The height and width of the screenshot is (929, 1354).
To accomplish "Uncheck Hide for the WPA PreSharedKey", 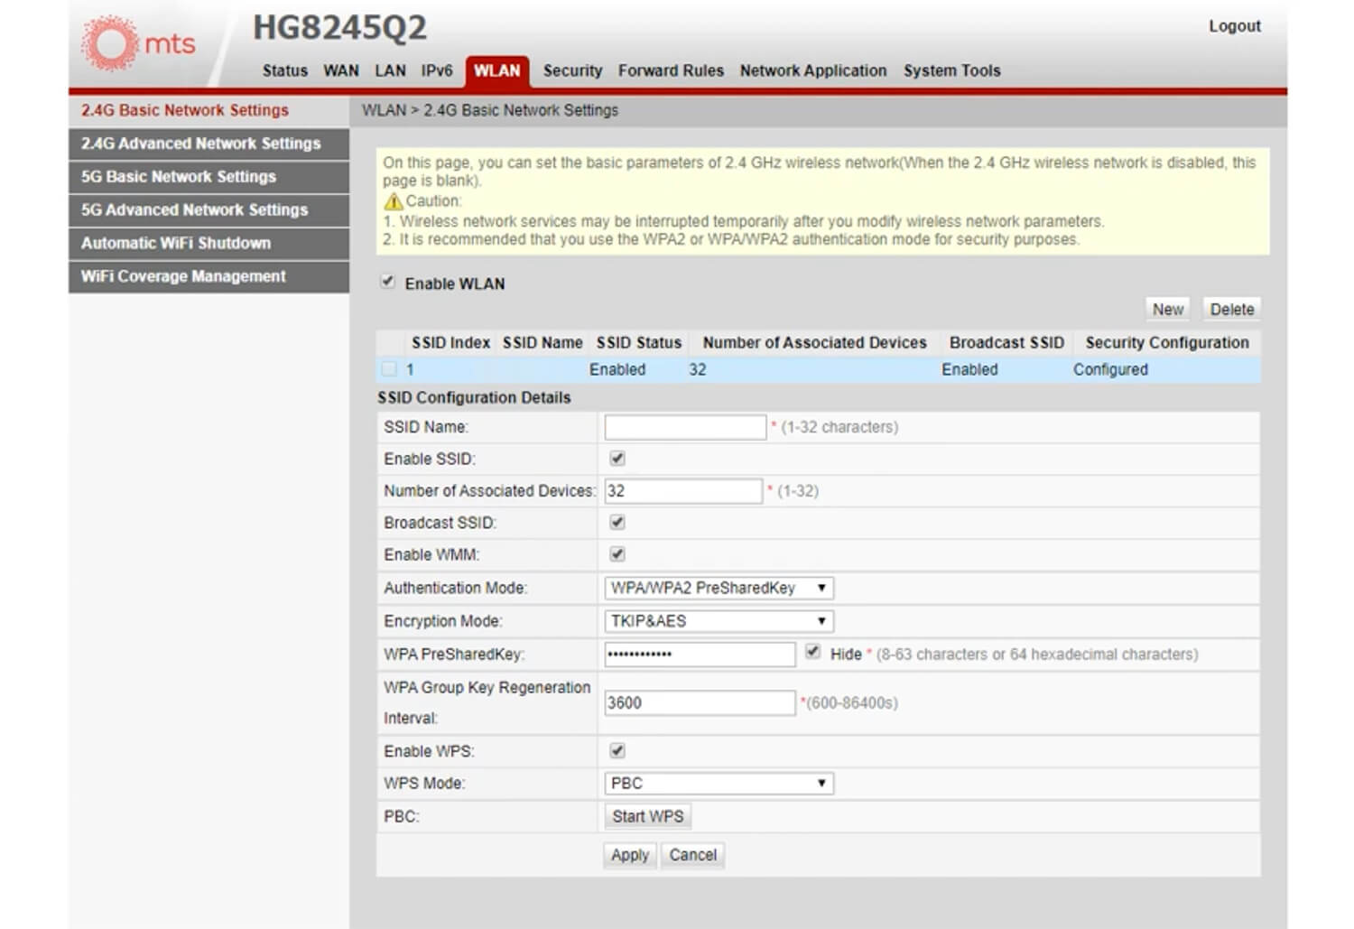I will coord(813,652).
